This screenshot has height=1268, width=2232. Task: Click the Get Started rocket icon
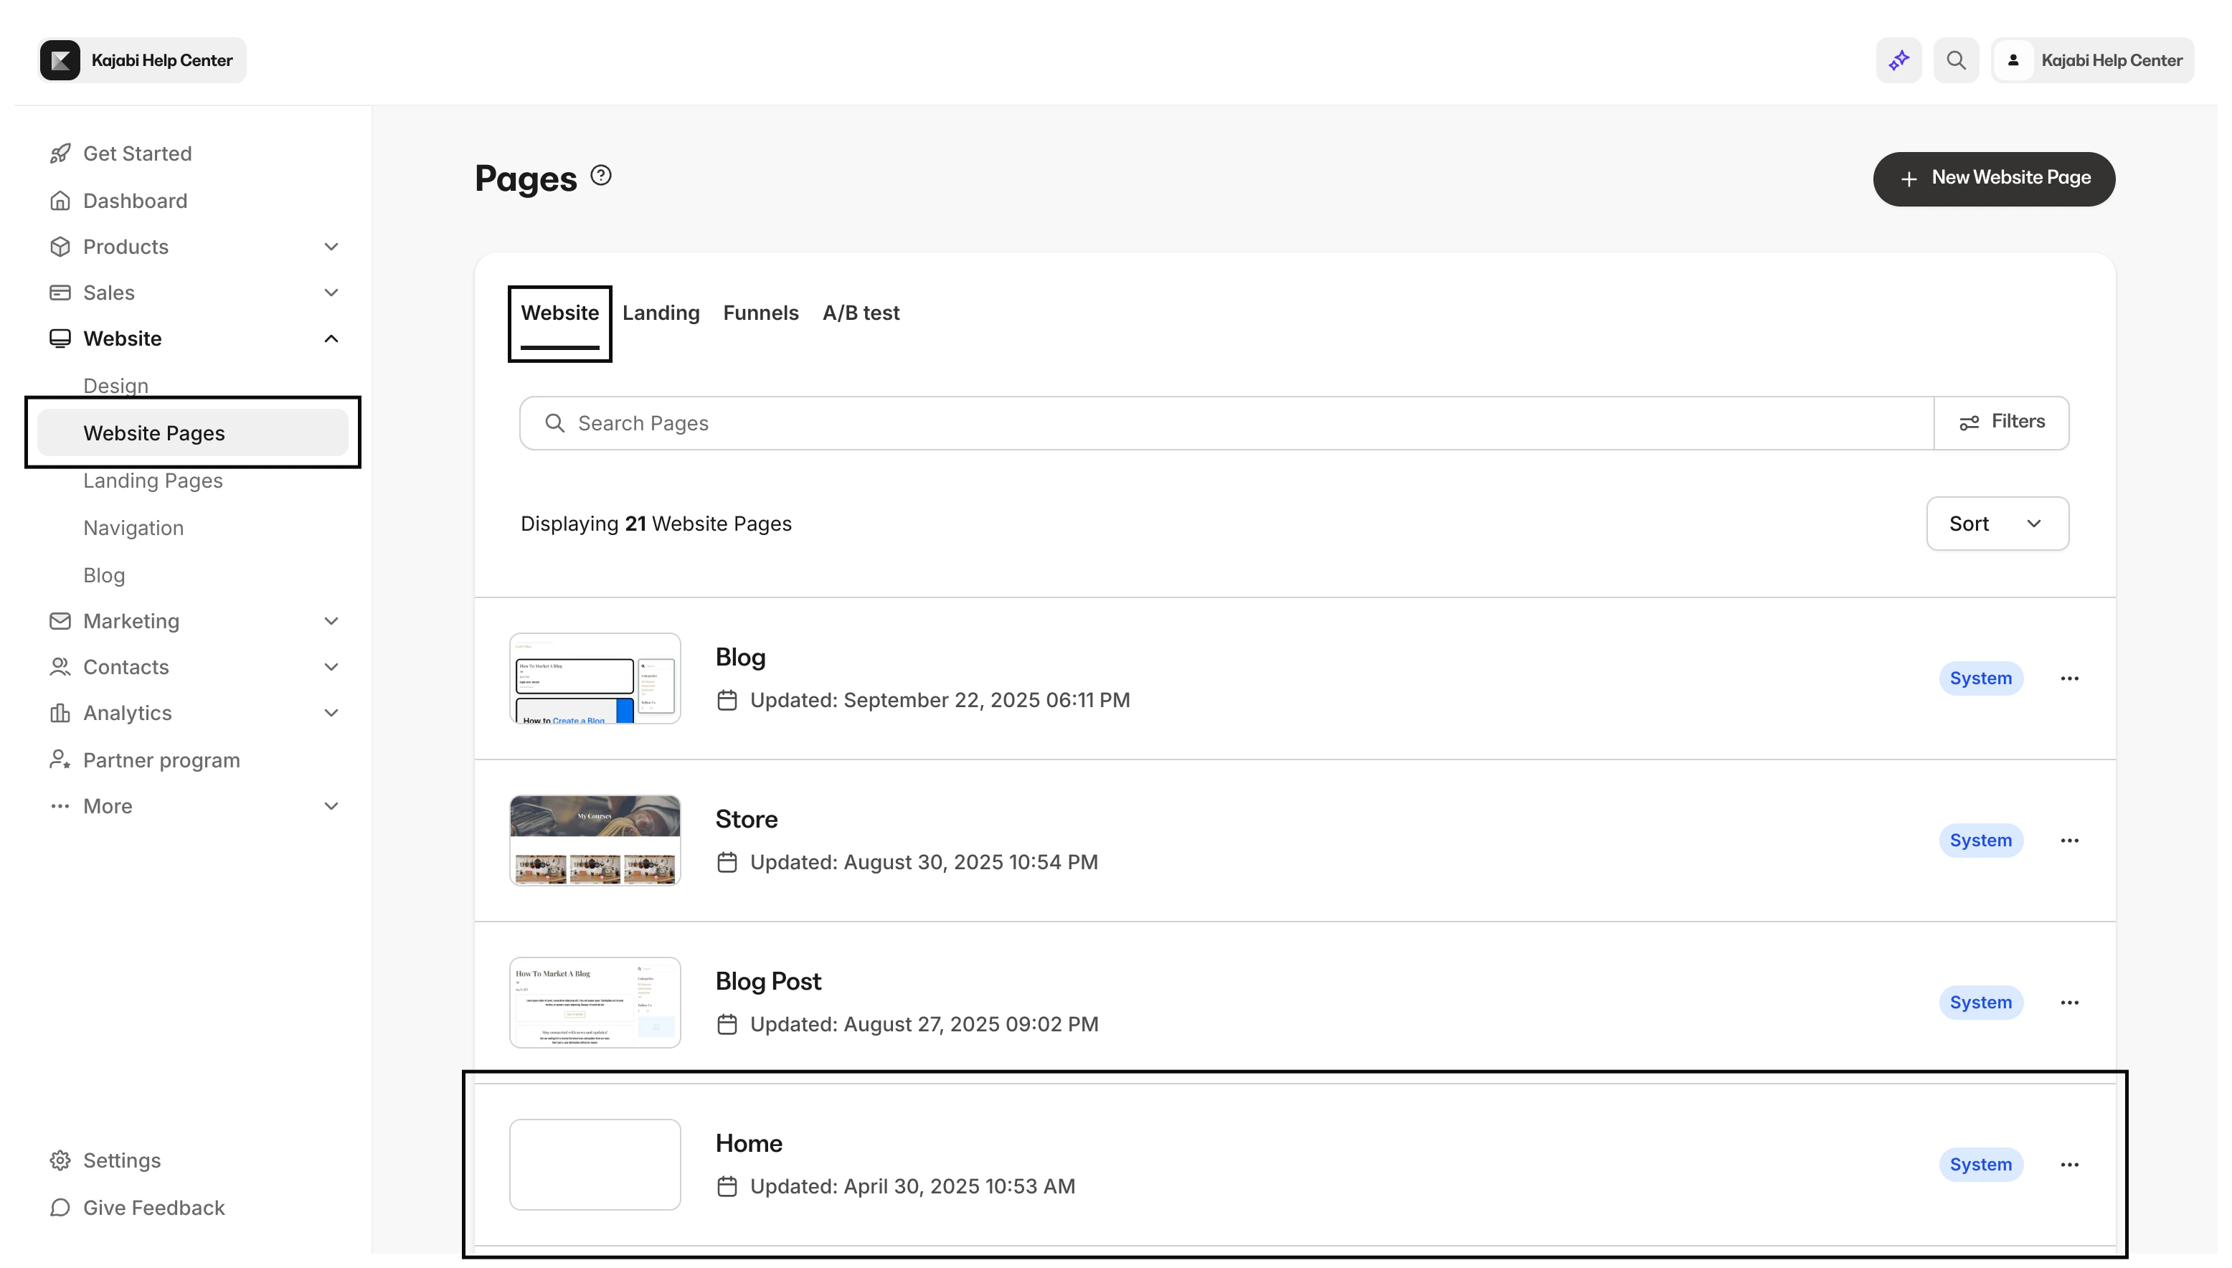(60, 153)
